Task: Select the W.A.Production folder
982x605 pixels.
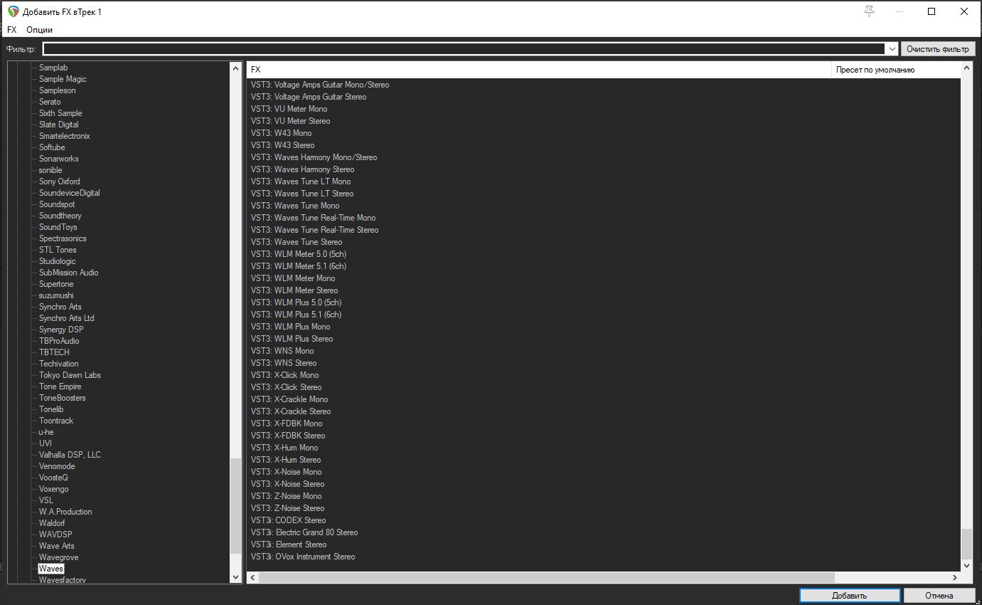Action: 65,512
